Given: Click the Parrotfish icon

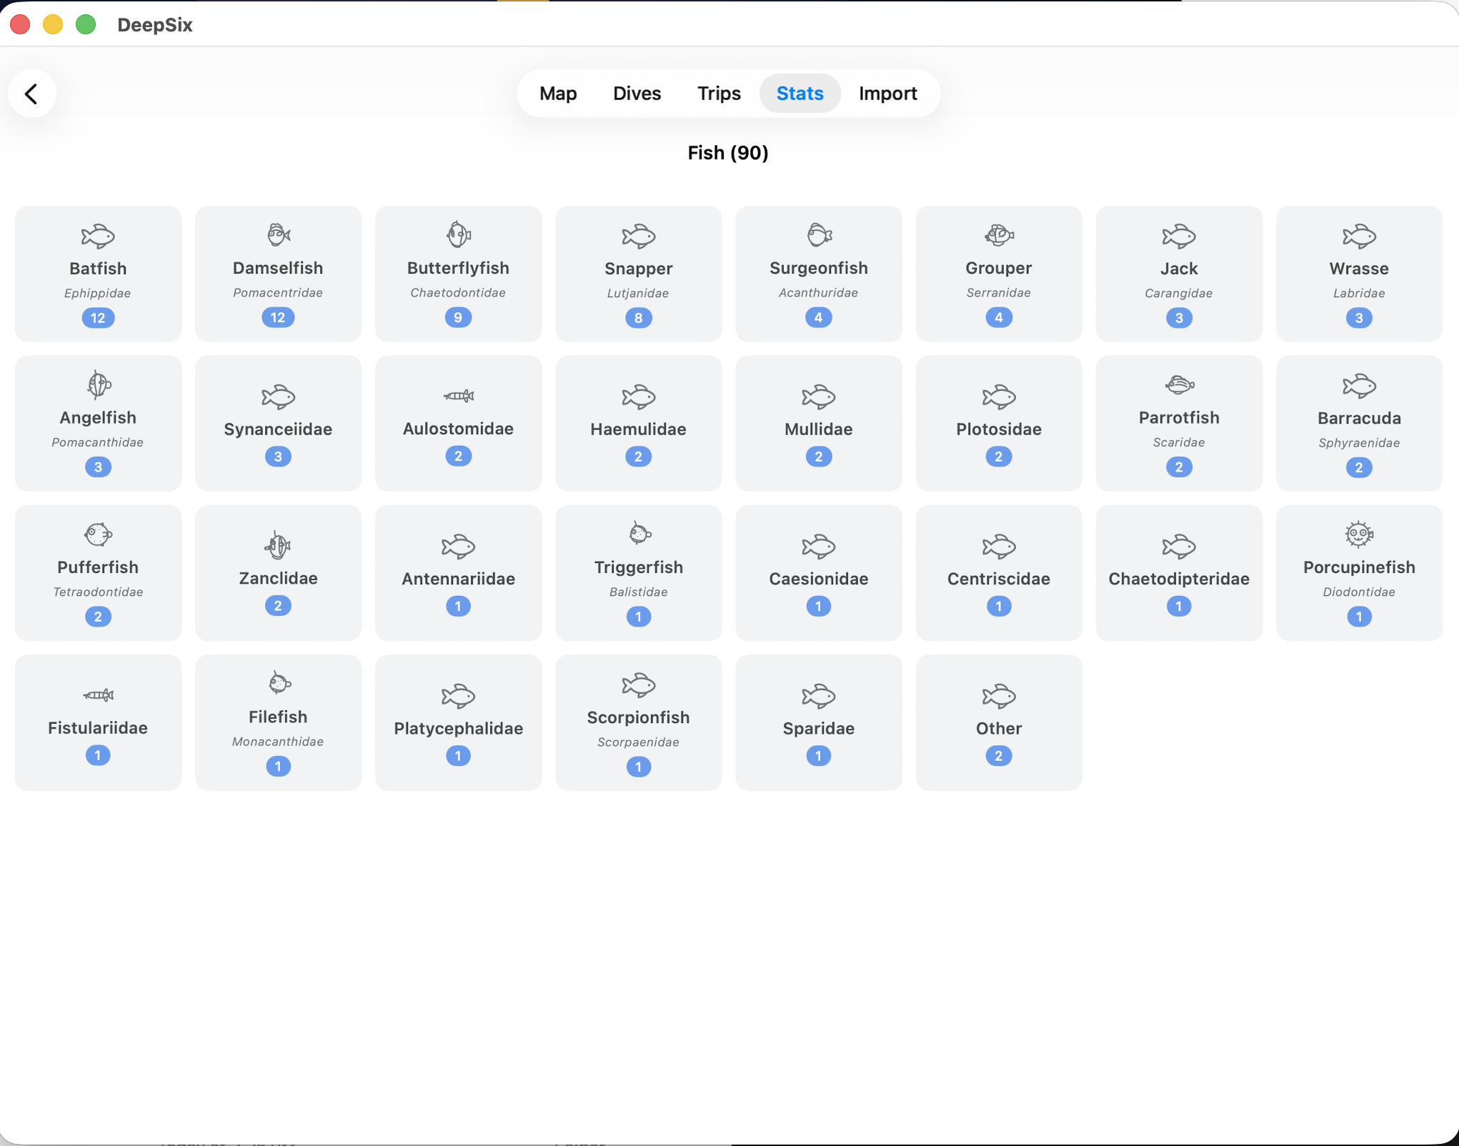Looking at the screenshot, I should point(1179,384).
